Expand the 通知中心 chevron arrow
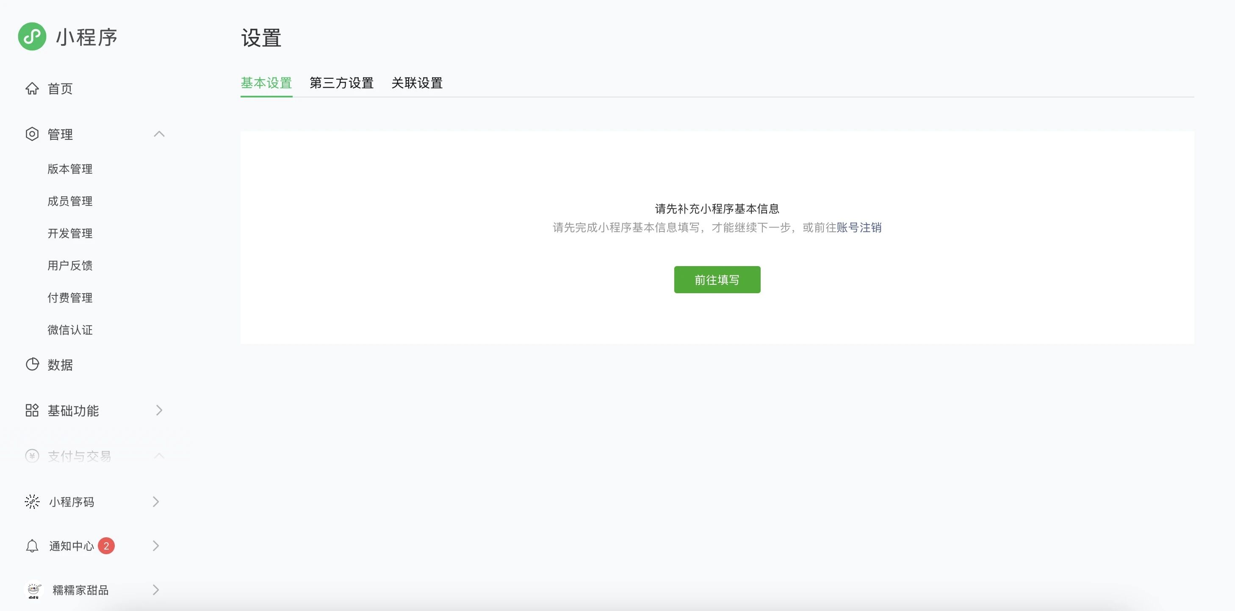Image resolution: width=1235 pixels, height=611 pixels. (x=156, y=546)
